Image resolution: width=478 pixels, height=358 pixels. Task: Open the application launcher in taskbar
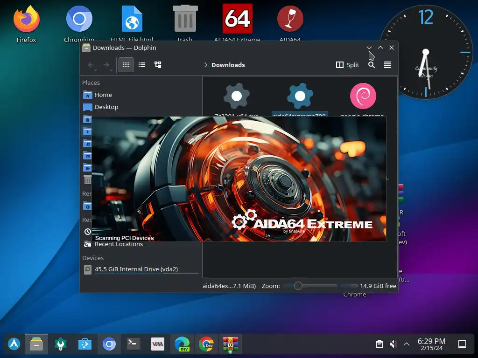[14, 344]
